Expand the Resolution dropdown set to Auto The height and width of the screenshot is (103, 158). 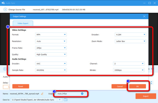(51, 41)
